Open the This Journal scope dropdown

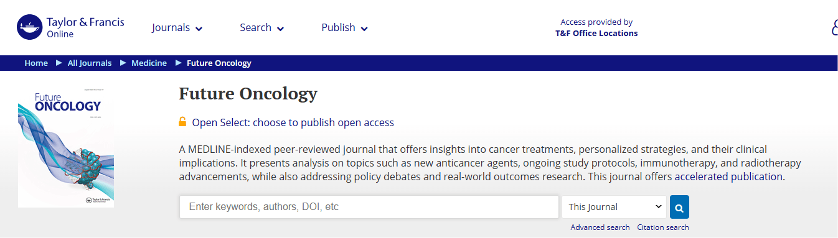pyautogui.click(x=614, y=207)
